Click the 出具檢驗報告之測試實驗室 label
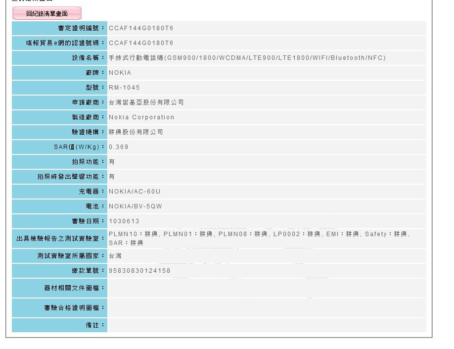 (59, 238)
